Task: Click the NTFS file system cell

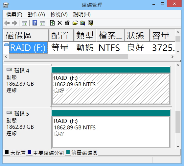Action: click(x=109, y=48)
